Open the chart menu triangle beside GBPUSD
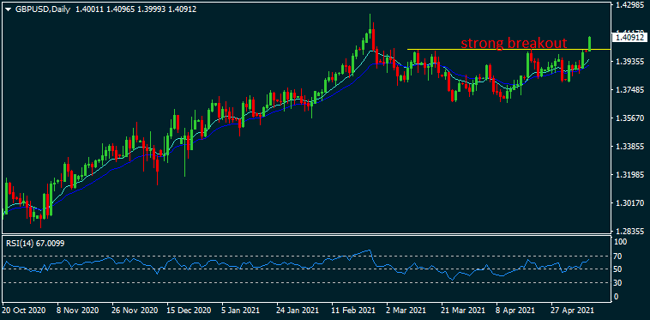Viewport: 650px width, 320px height. (8, 9)
